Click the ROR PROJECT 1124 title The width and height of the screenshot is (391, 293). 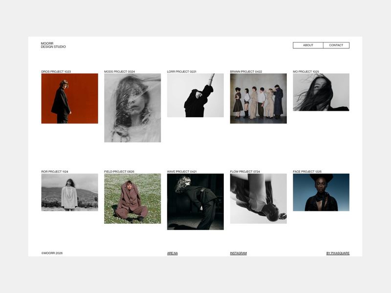(55, 172)
